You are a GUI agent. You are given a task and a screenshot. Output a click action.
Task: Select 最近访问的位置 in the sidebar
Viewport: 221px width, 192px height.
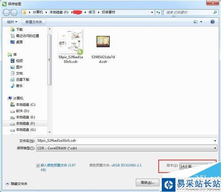pos(25,36)
